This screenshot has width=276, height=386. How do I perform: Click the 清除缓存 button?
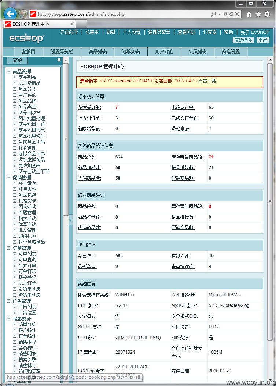pyautogui.click(x=243, y=40)
